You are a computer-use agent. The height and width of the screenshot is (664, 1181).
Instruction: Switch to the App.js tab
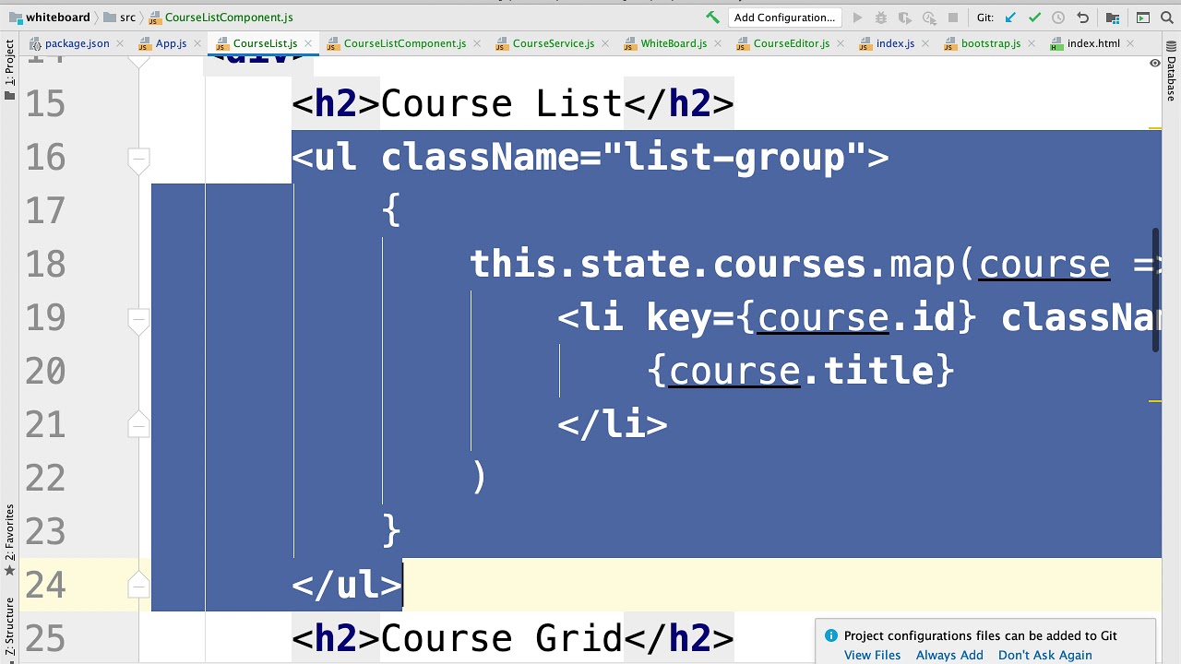tap(171, 43)
